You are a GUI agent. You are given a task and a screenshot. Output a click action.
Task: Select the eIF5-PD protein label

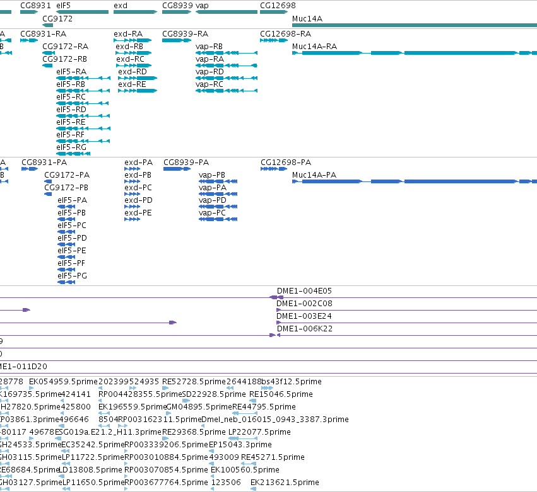coord(73,237)
